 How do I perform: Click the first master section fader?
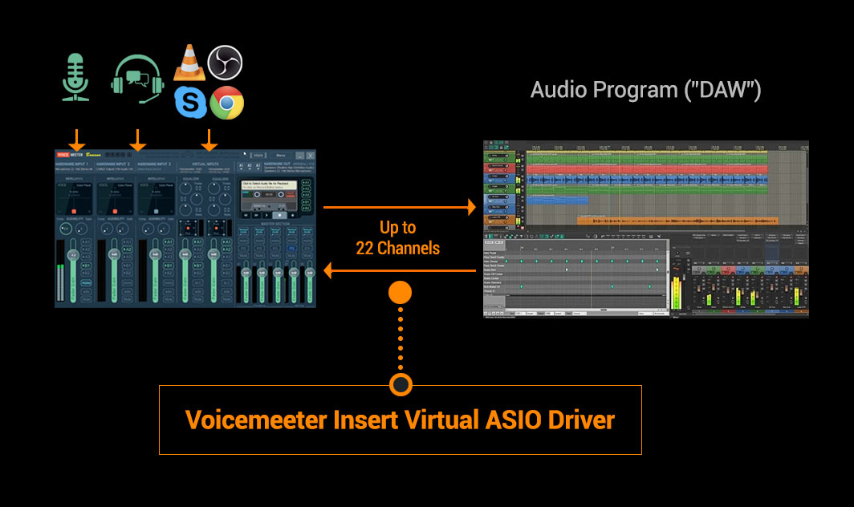coord(246,272)
